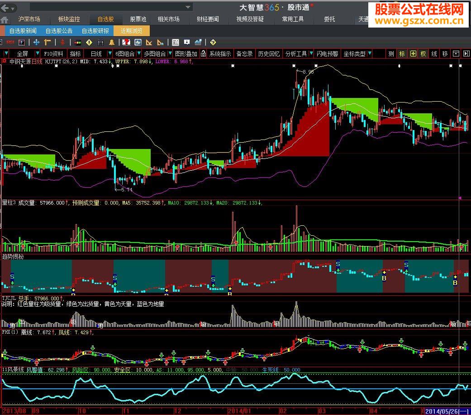Click the crosshair target toggle icon

coord(414,54)
